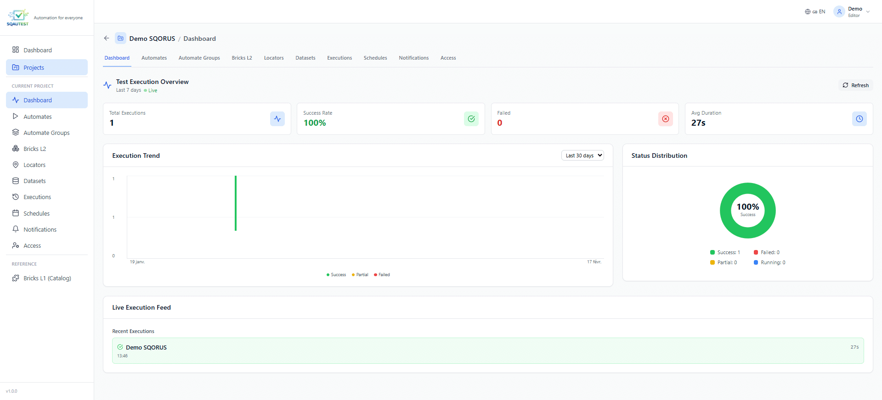
Task: Open the Demo SQORUS recent execution entry
Action: coord(487,351)
